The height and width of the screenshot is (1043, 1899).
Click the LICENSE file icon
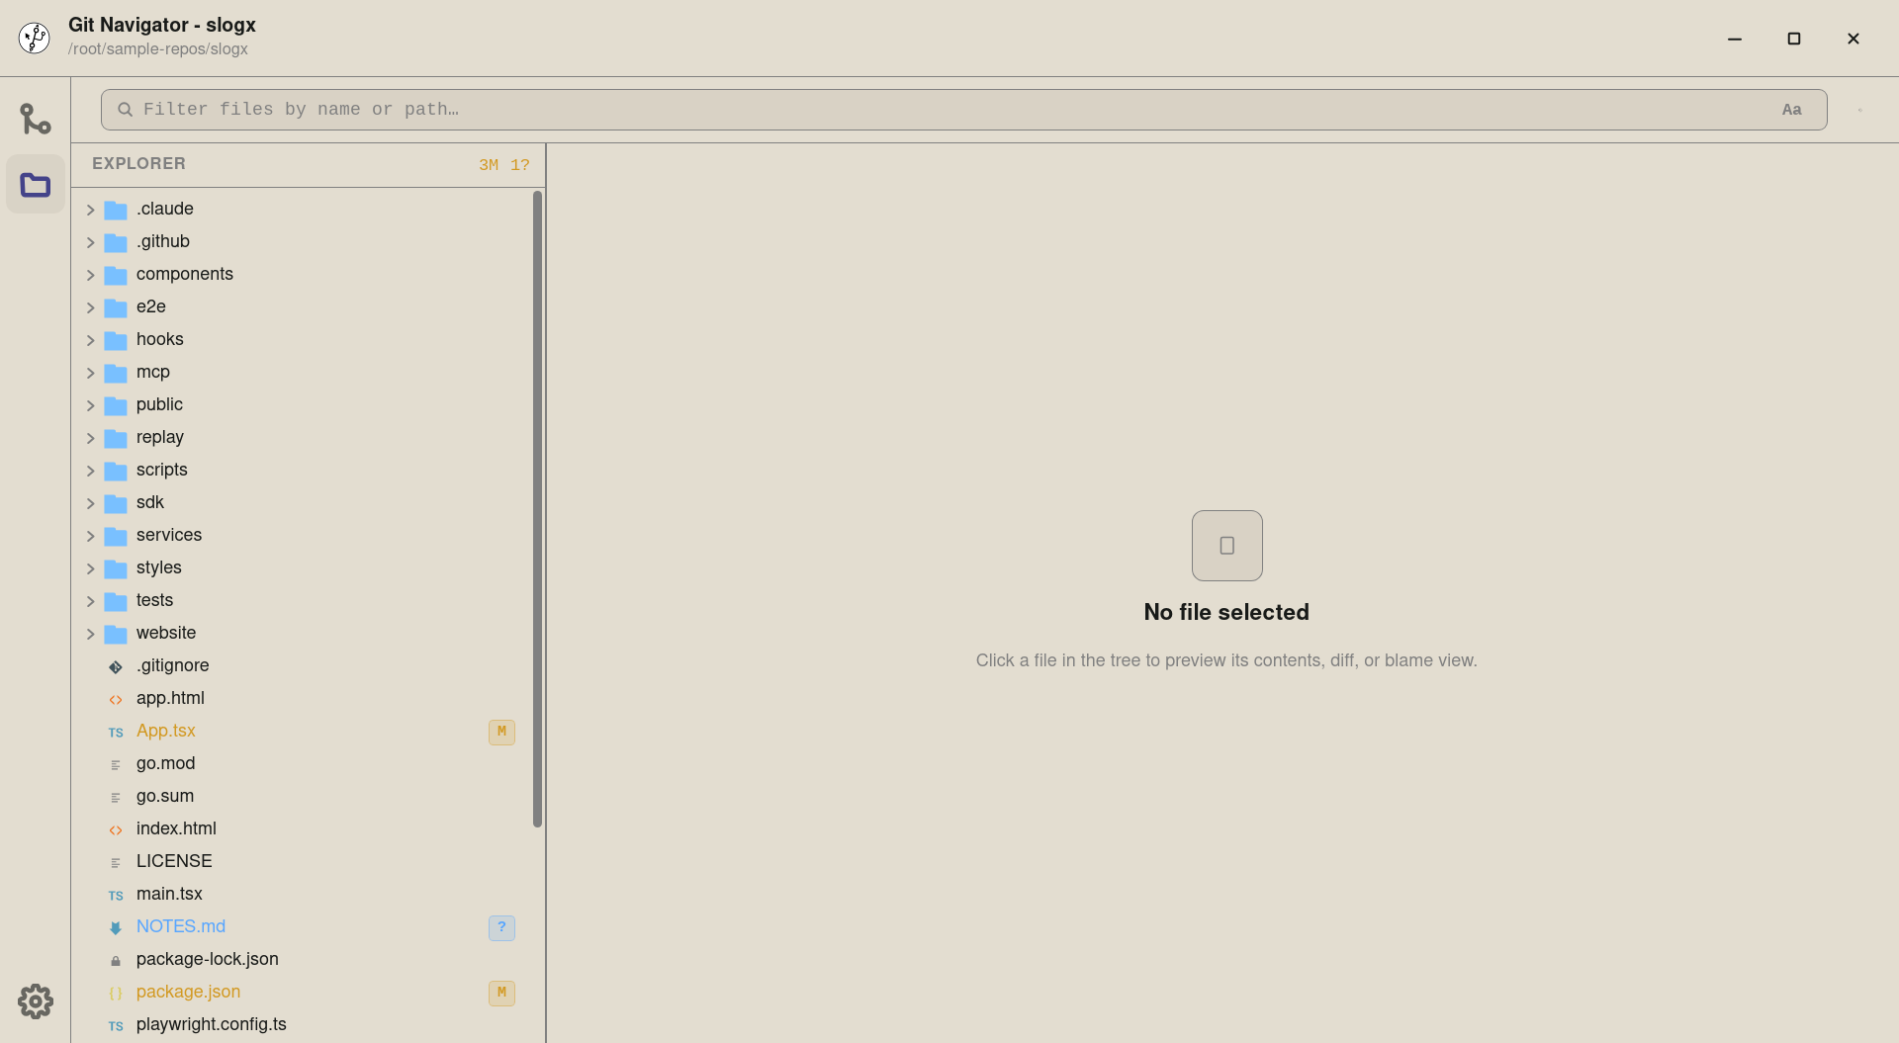coord(116,862)
